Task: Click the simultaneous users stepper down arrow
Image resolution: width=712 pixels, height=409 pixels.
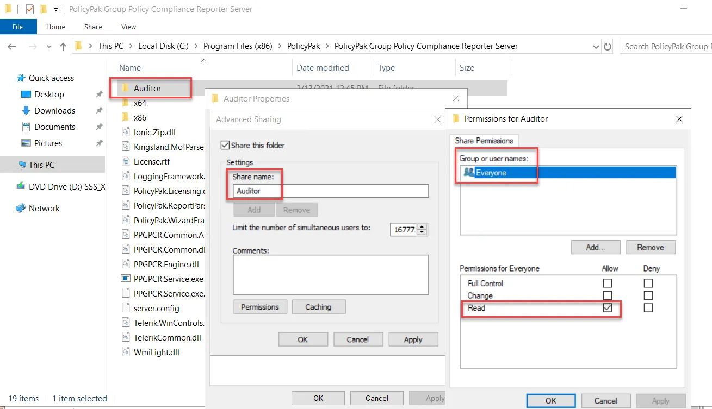Action: point(423,233)
